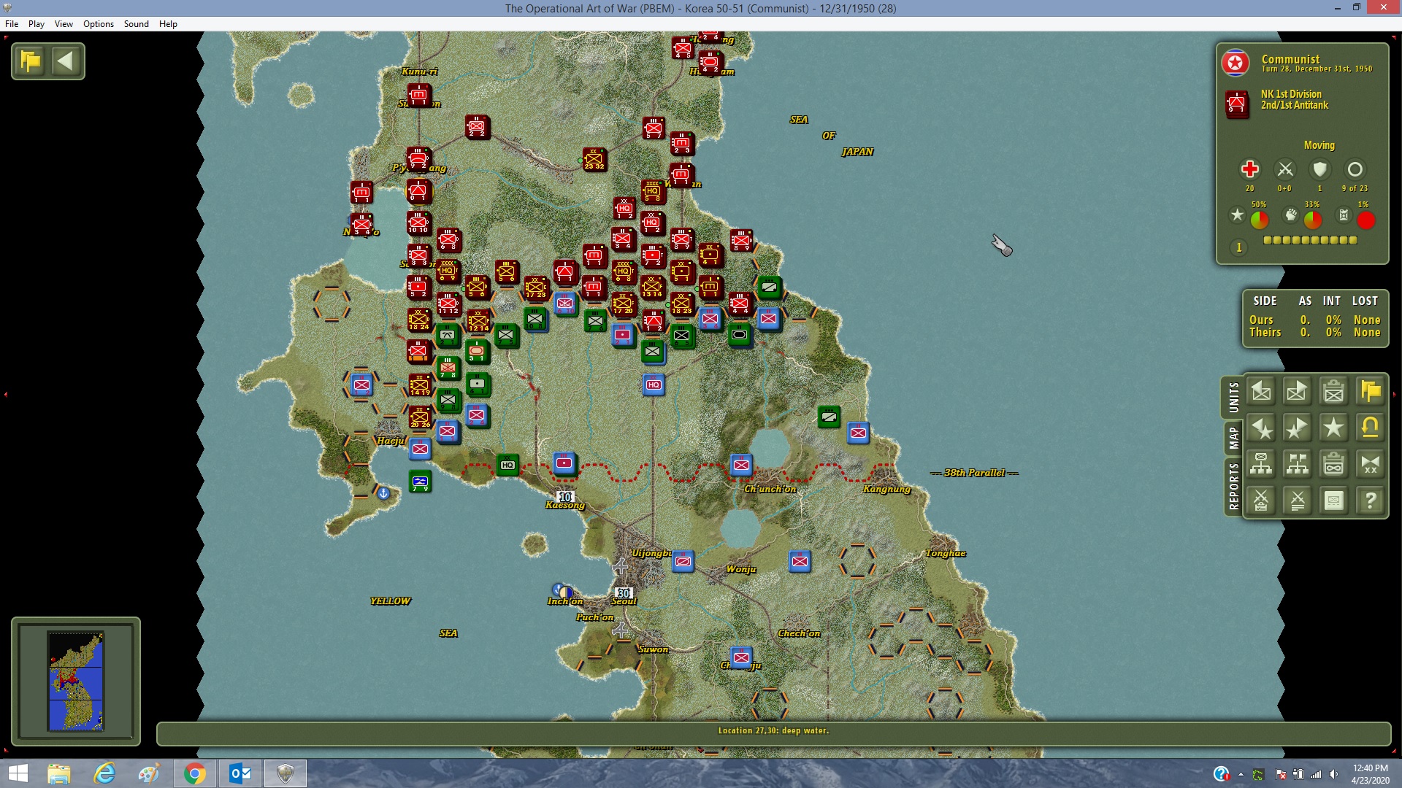
Task: Open the crossed swords with lines icon
Action: (1298, 501)
